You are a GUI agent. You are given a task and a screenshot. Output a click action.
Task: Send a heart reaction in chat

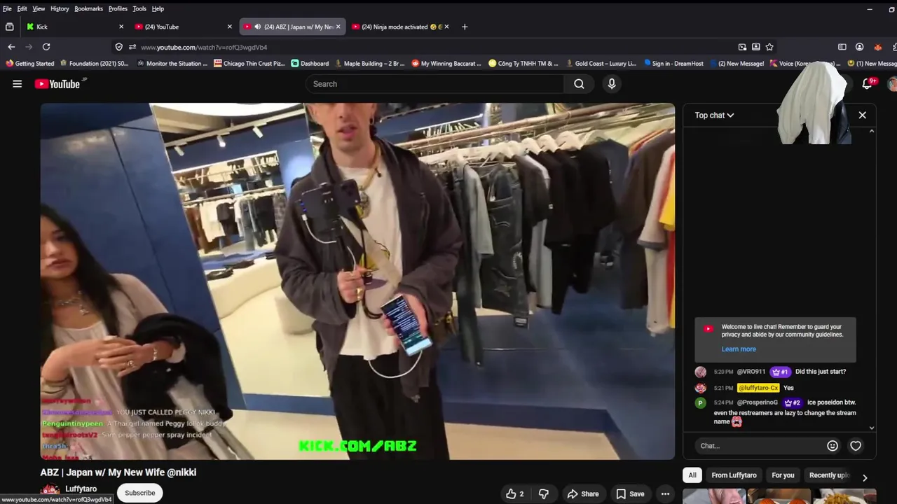856,446
